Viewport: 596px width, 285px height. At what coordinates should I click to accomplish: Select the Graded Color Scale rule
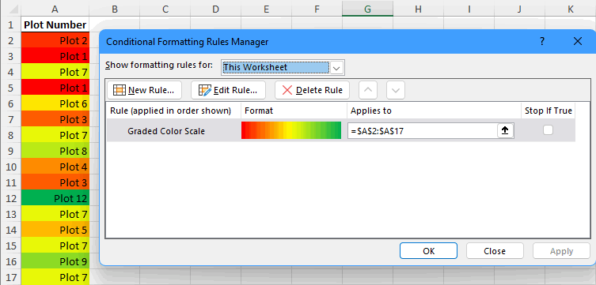pyautogui.click(x=166, y=131)
